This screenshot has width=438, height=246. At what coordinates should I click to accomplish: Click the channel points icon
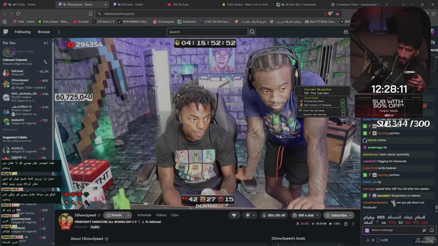pyautogui.click(x=378, y=240)
